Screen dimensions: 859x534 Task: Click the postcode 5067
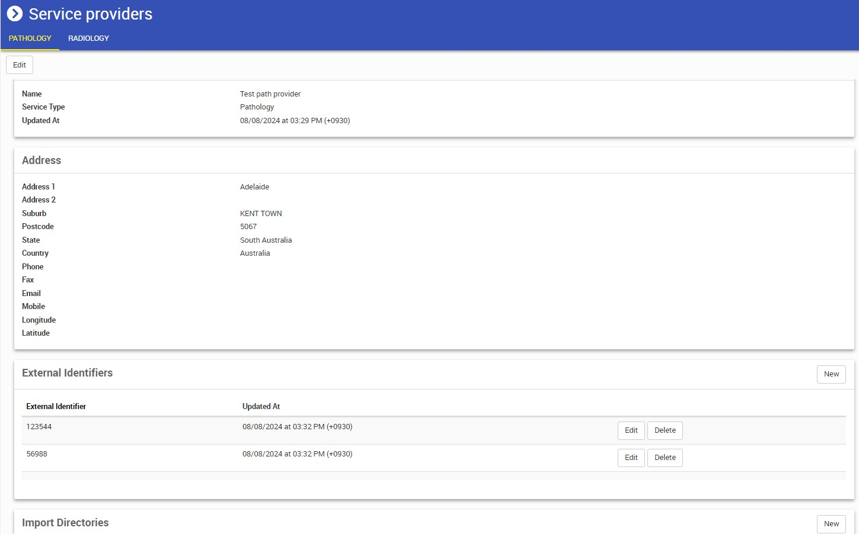click(248, 227)
